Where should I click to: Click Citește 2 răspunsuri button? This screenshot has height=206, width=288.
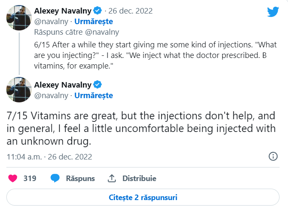coord(143,197)
